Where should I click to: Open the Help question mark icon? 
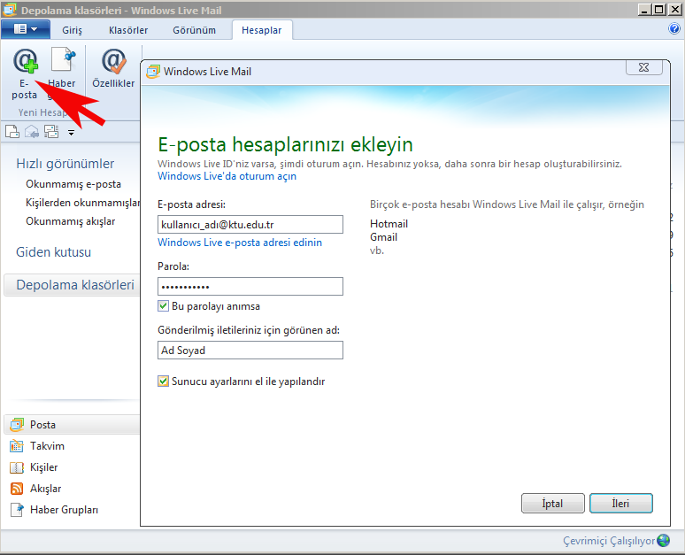[673, 29]
